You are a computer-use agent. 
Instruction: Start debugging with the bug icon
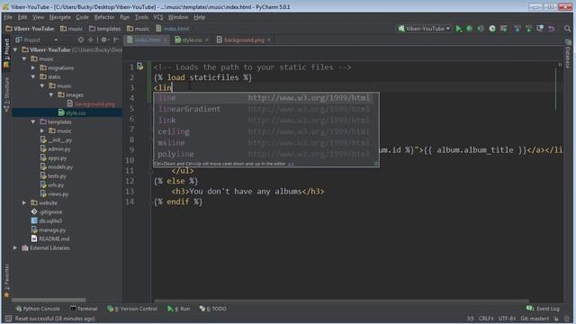[x=470, y=29]
